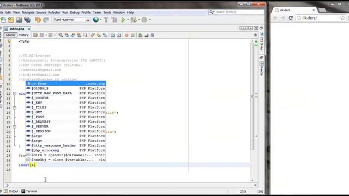Open the Terminal tab at bottom
Viewport: 349px width, 196px height.
click(29, 191)
